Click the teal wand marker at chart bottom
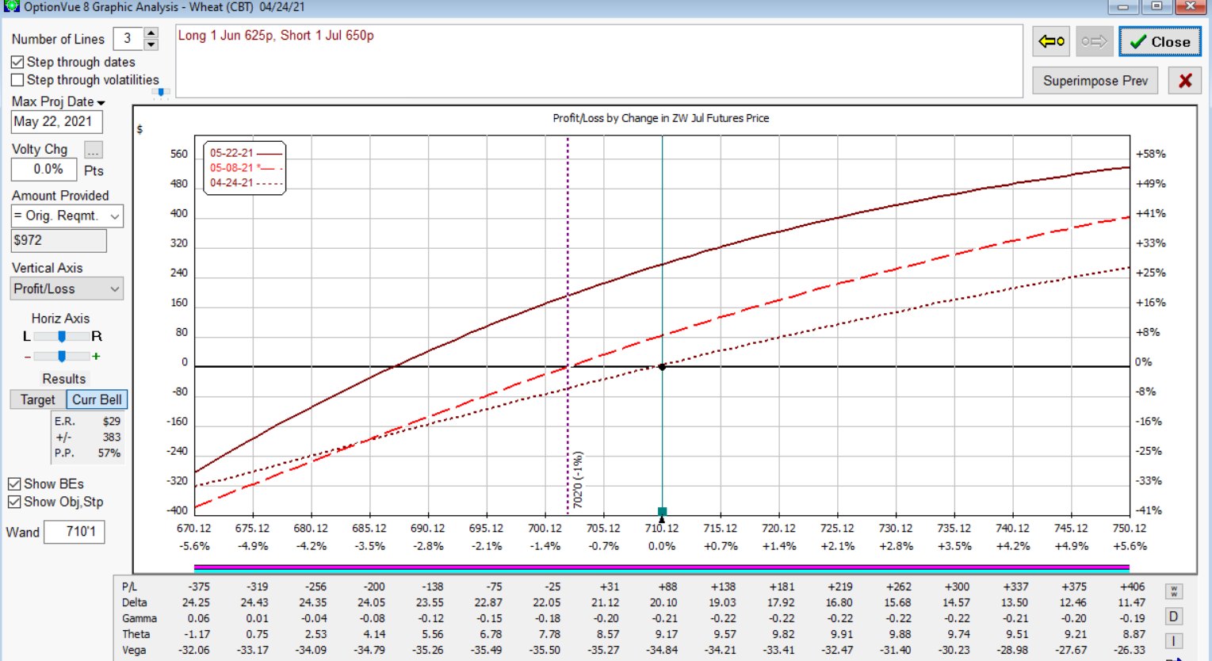 click(x=662, y=513)
